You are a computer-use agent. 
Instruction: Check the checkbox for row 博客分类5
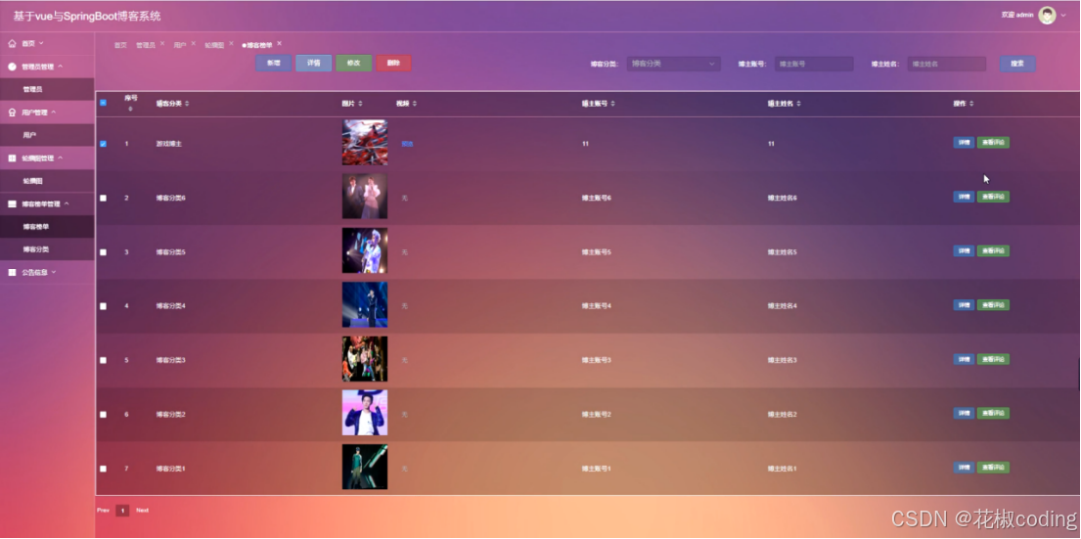104,252
